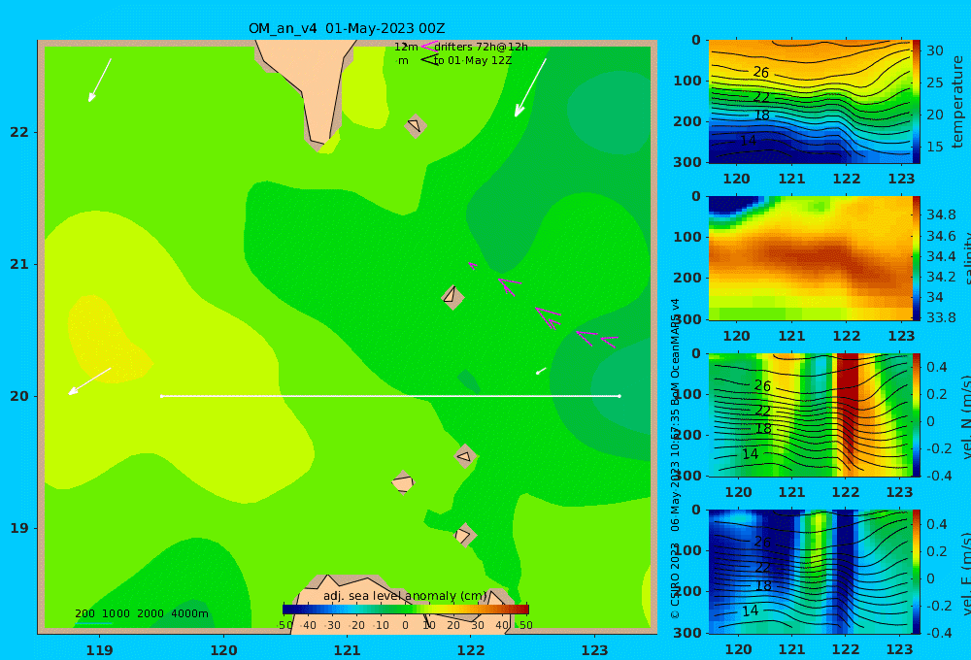Click the island near latitude 18.9, longitude 122

465,535
